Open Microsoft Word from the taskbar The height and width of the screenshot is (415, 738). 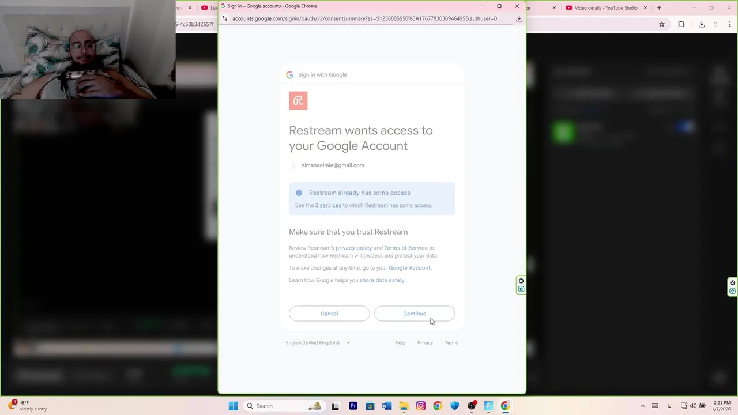click(387, 406)
